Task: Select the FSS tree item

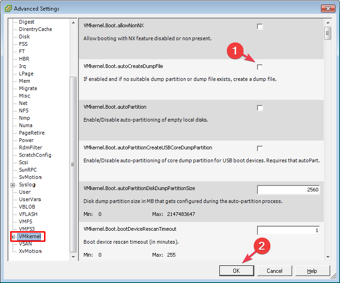Action: [23, 44]
